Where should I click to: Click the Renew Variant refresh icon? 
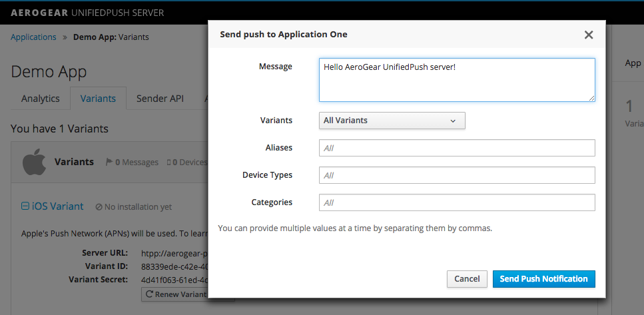tap(150, 294)
